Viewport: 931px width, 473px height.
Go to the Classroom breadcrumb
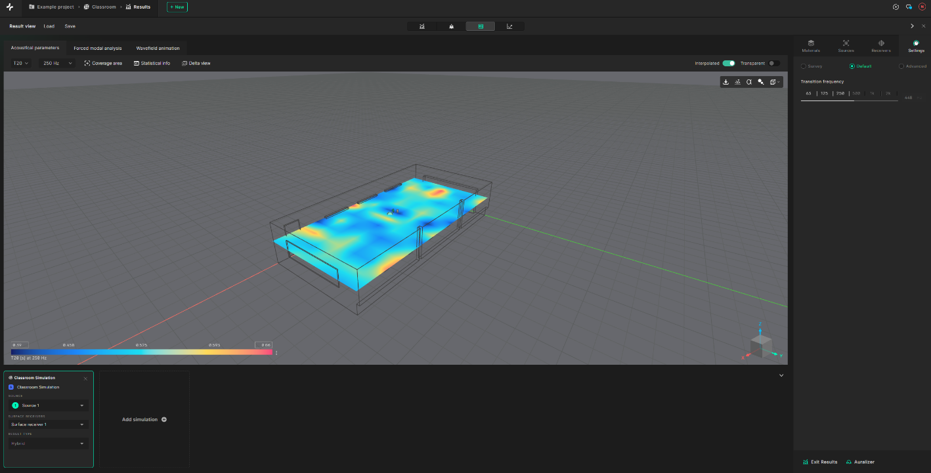[100, 7]
